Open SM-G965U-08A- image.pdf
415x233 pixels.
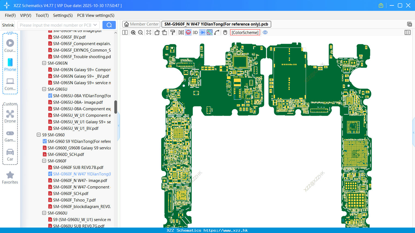tap(78, 102)
